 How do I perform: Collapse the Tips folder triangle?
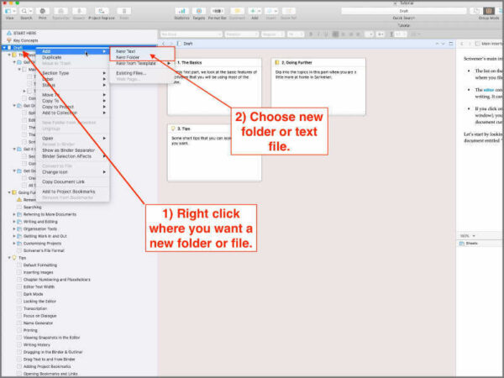coord(9,258)
